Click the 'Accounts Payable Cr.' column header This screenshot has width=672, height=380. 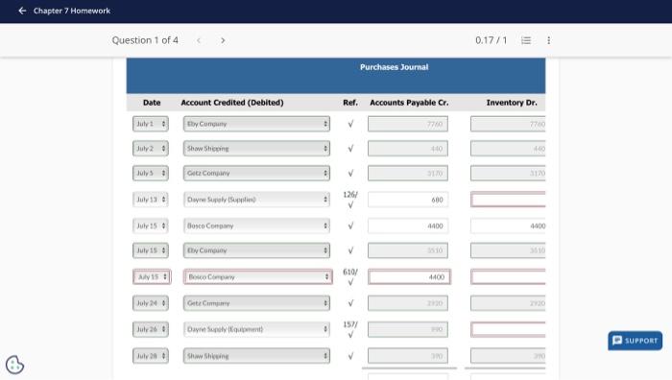tap(409, 103)
